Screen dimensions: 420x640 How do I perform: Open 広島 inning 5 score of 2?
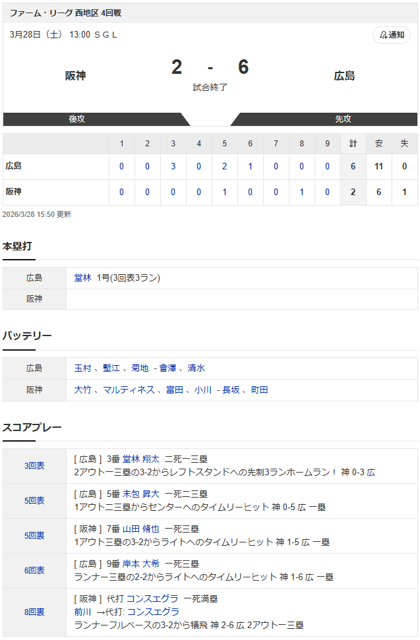point(224,166)
